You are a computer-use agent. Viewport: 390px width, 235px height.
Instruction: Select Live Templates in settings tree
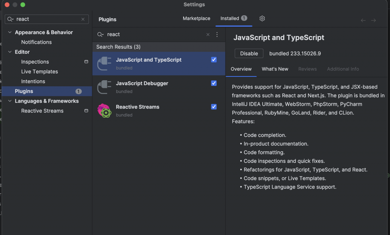tap(40, 71)
